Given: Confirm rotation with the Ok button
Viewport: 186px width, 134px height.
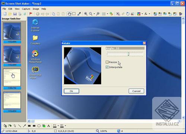Looking at the screenshot, I should coord(71,91).
